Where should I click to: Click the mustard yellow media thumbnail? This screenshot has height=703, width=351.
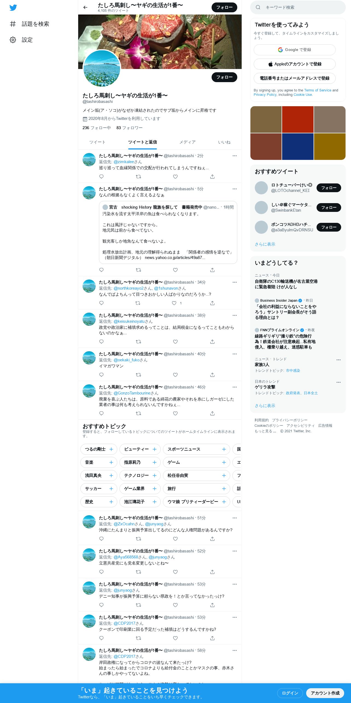(x=330, y=146)
